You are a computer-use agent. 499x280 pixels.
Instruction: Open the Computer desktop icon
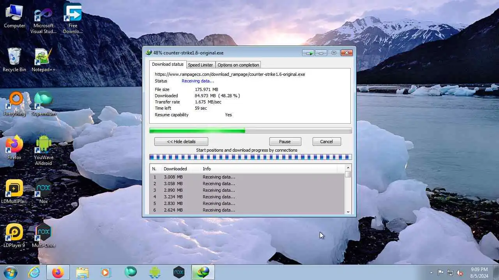[x=14, y=16]
